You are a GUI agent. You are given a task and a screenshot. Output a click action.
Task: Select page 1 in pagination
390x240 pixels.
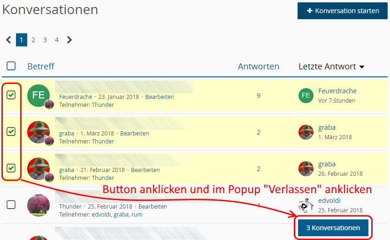(x=22, y=40)
